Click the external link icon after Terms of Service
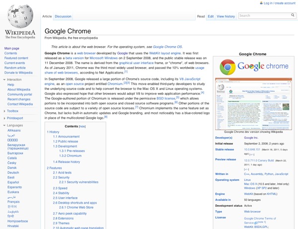 (x=256, y=223)
